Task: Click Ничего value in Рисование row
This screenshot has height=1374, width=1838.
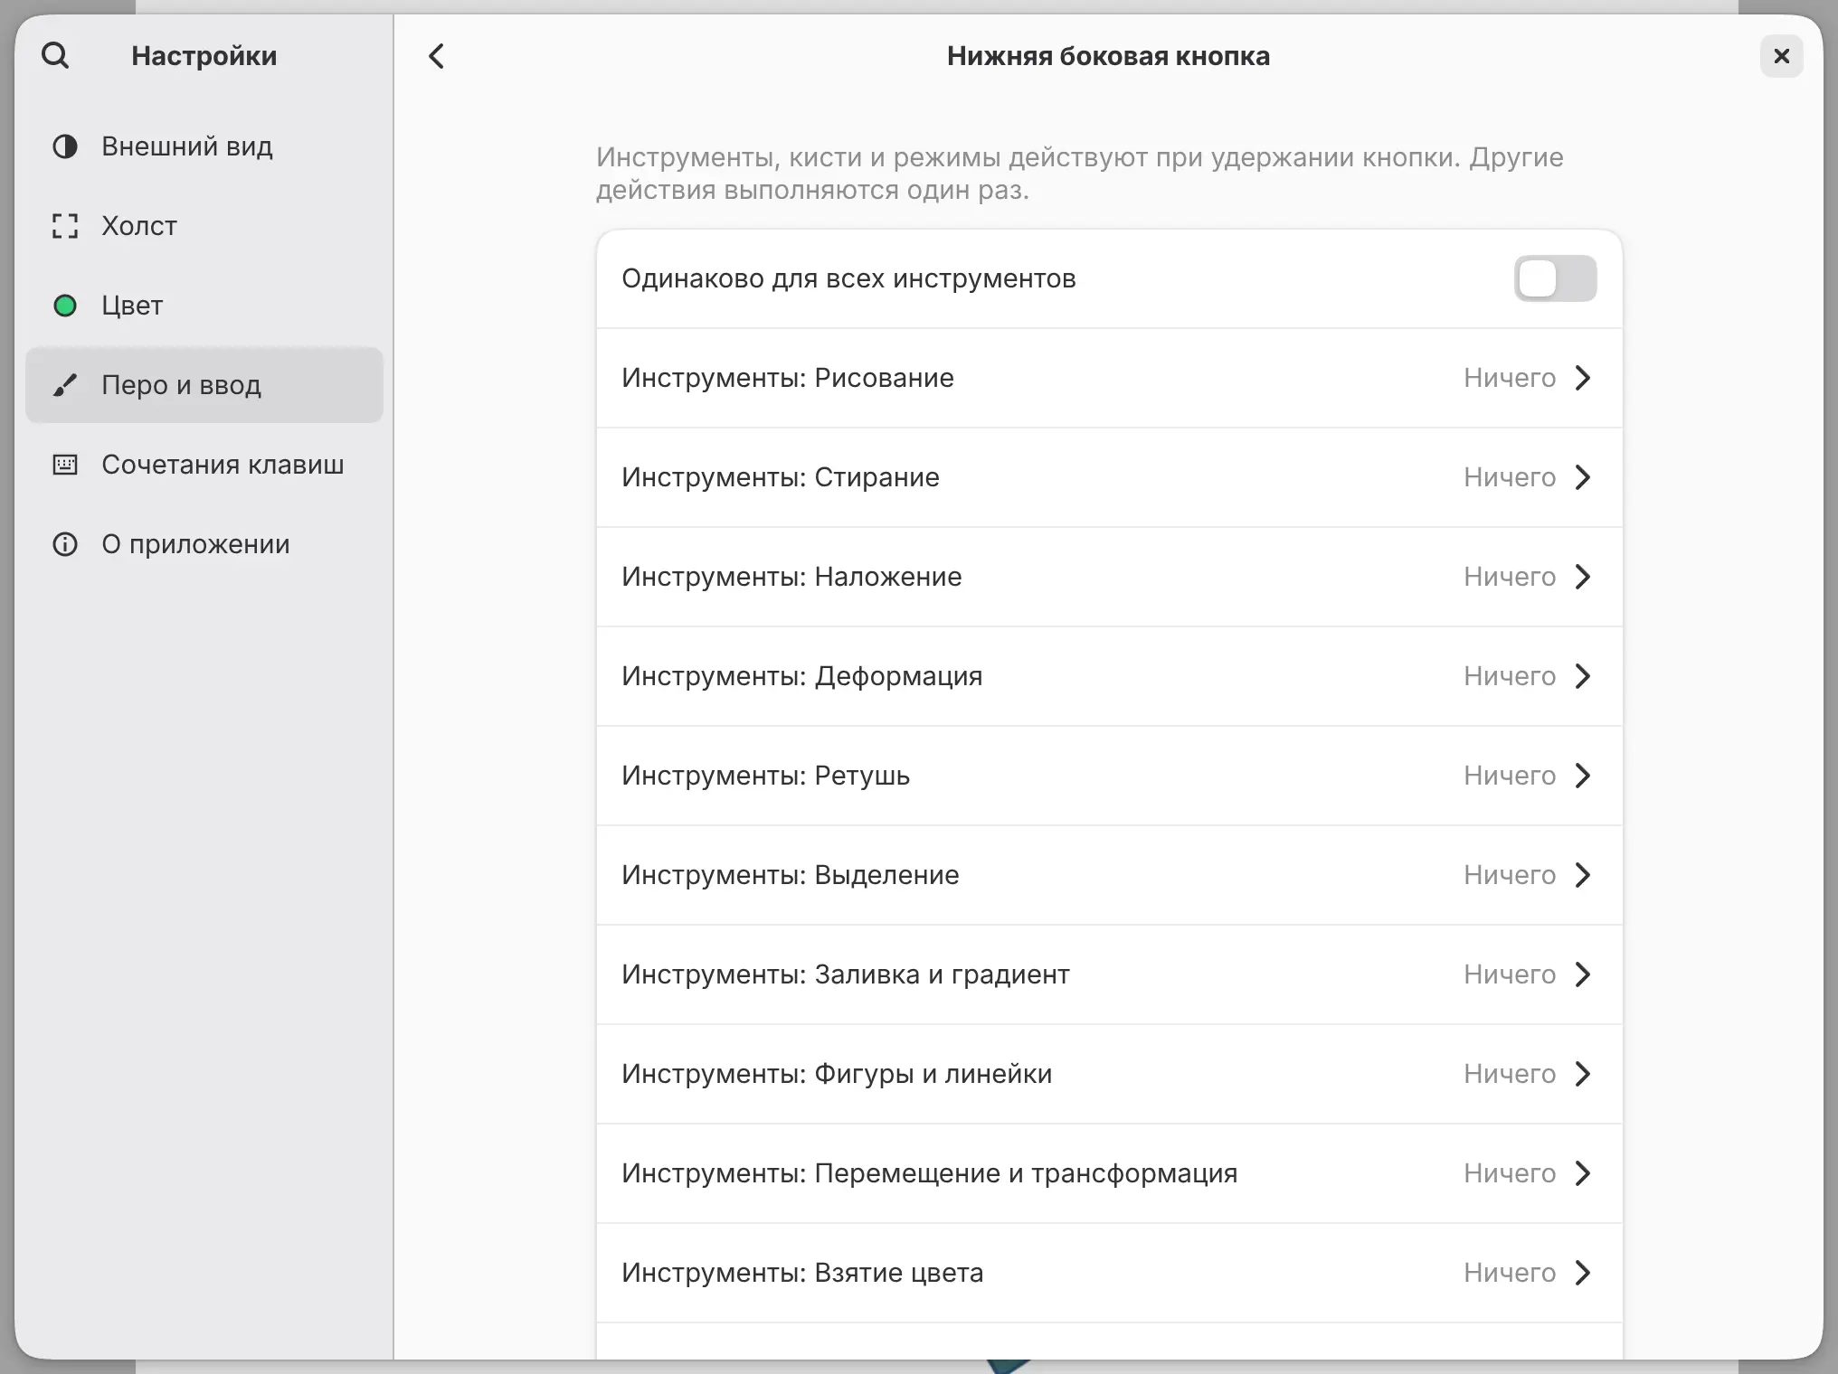Action: pos(1510,378)
